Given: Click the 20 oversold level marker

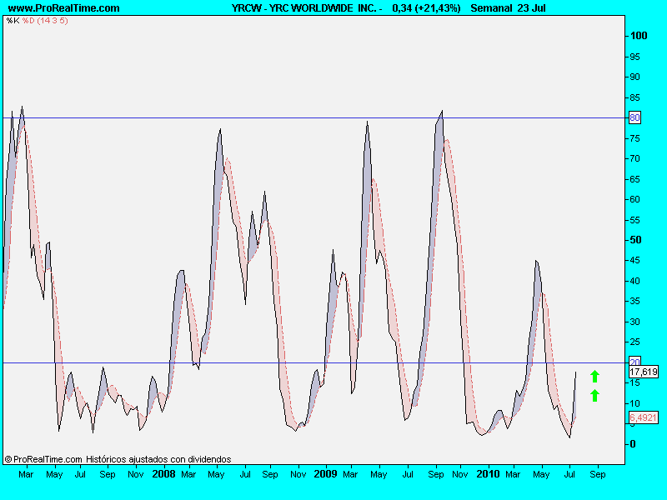Looking at the screenshot, I should coord(634,362).
